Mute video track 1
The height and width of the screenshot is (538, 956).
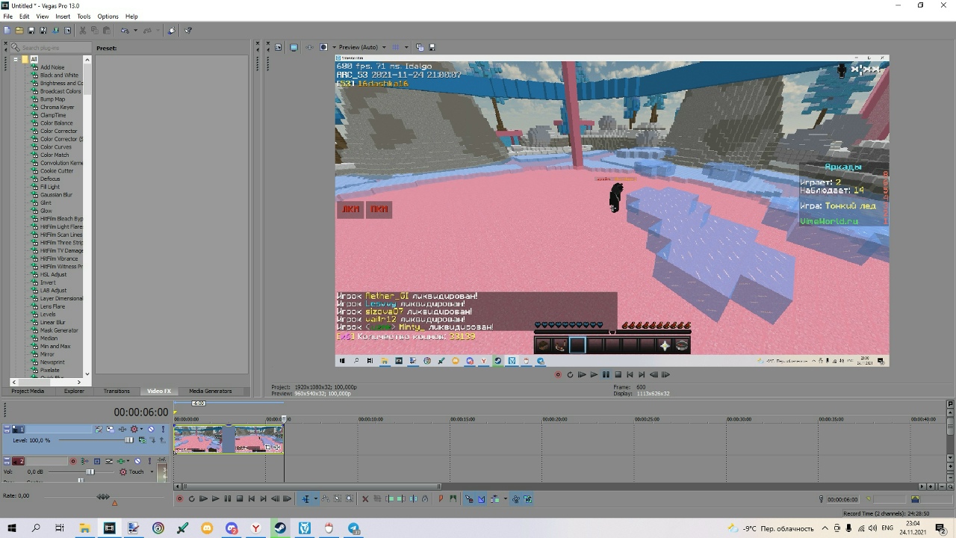point(151,429)
